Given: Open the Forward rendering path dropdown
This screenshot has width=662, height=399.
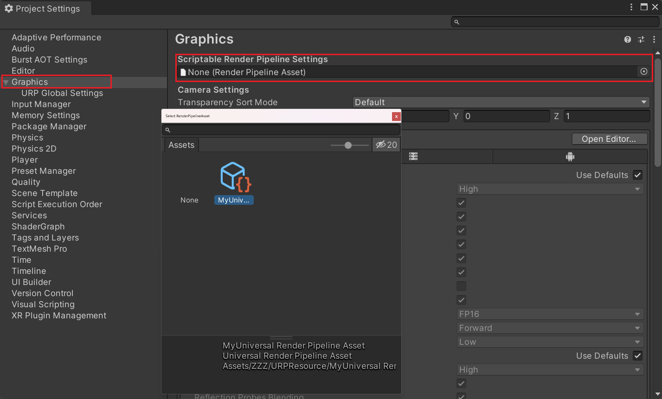Looking at the screenshot, I should 550,328.
